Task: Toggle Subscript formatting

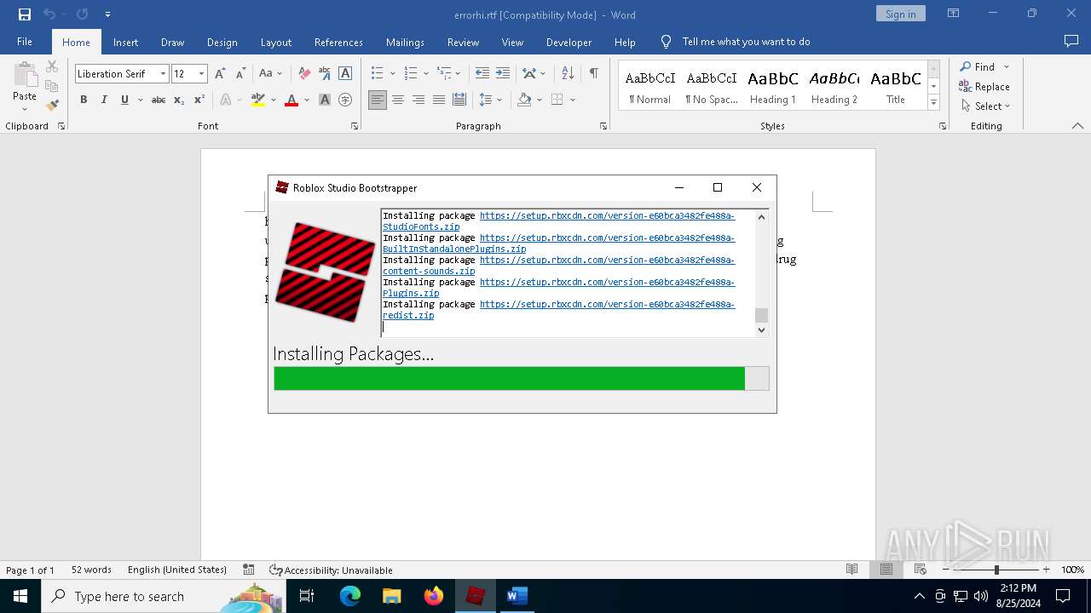Action: [x=179, y=100]
